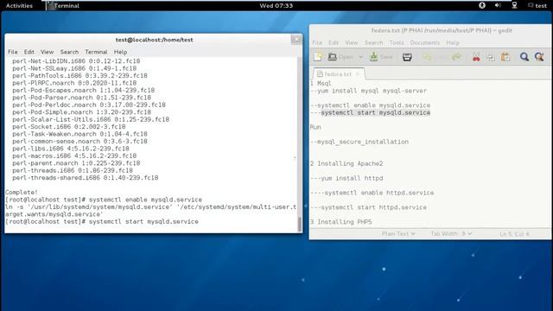Click the Open button in gedit toolbar

click(340, 57)
